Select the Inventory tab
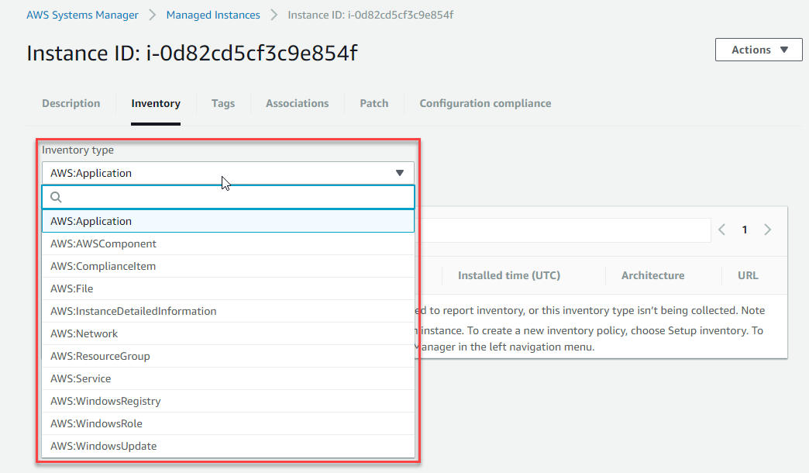The image size is (809, 473). point(156,103)
